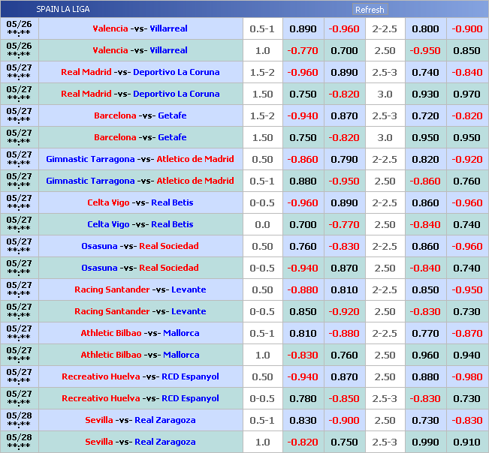The height and width of the screenshot is (453, 489).
Task: Click 0.750 odds in Barcelona vs Getafe row
Action: coord(303,137)
